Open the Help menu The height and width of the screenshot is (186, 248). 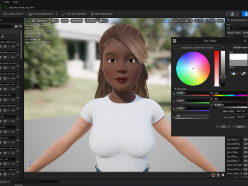point(16,2)
